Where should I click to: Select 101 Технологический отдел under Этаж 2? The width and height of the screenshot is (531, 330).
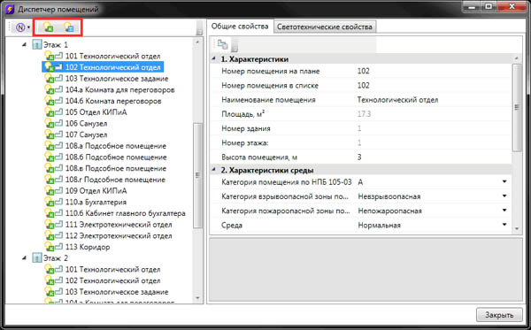(112, 270)
